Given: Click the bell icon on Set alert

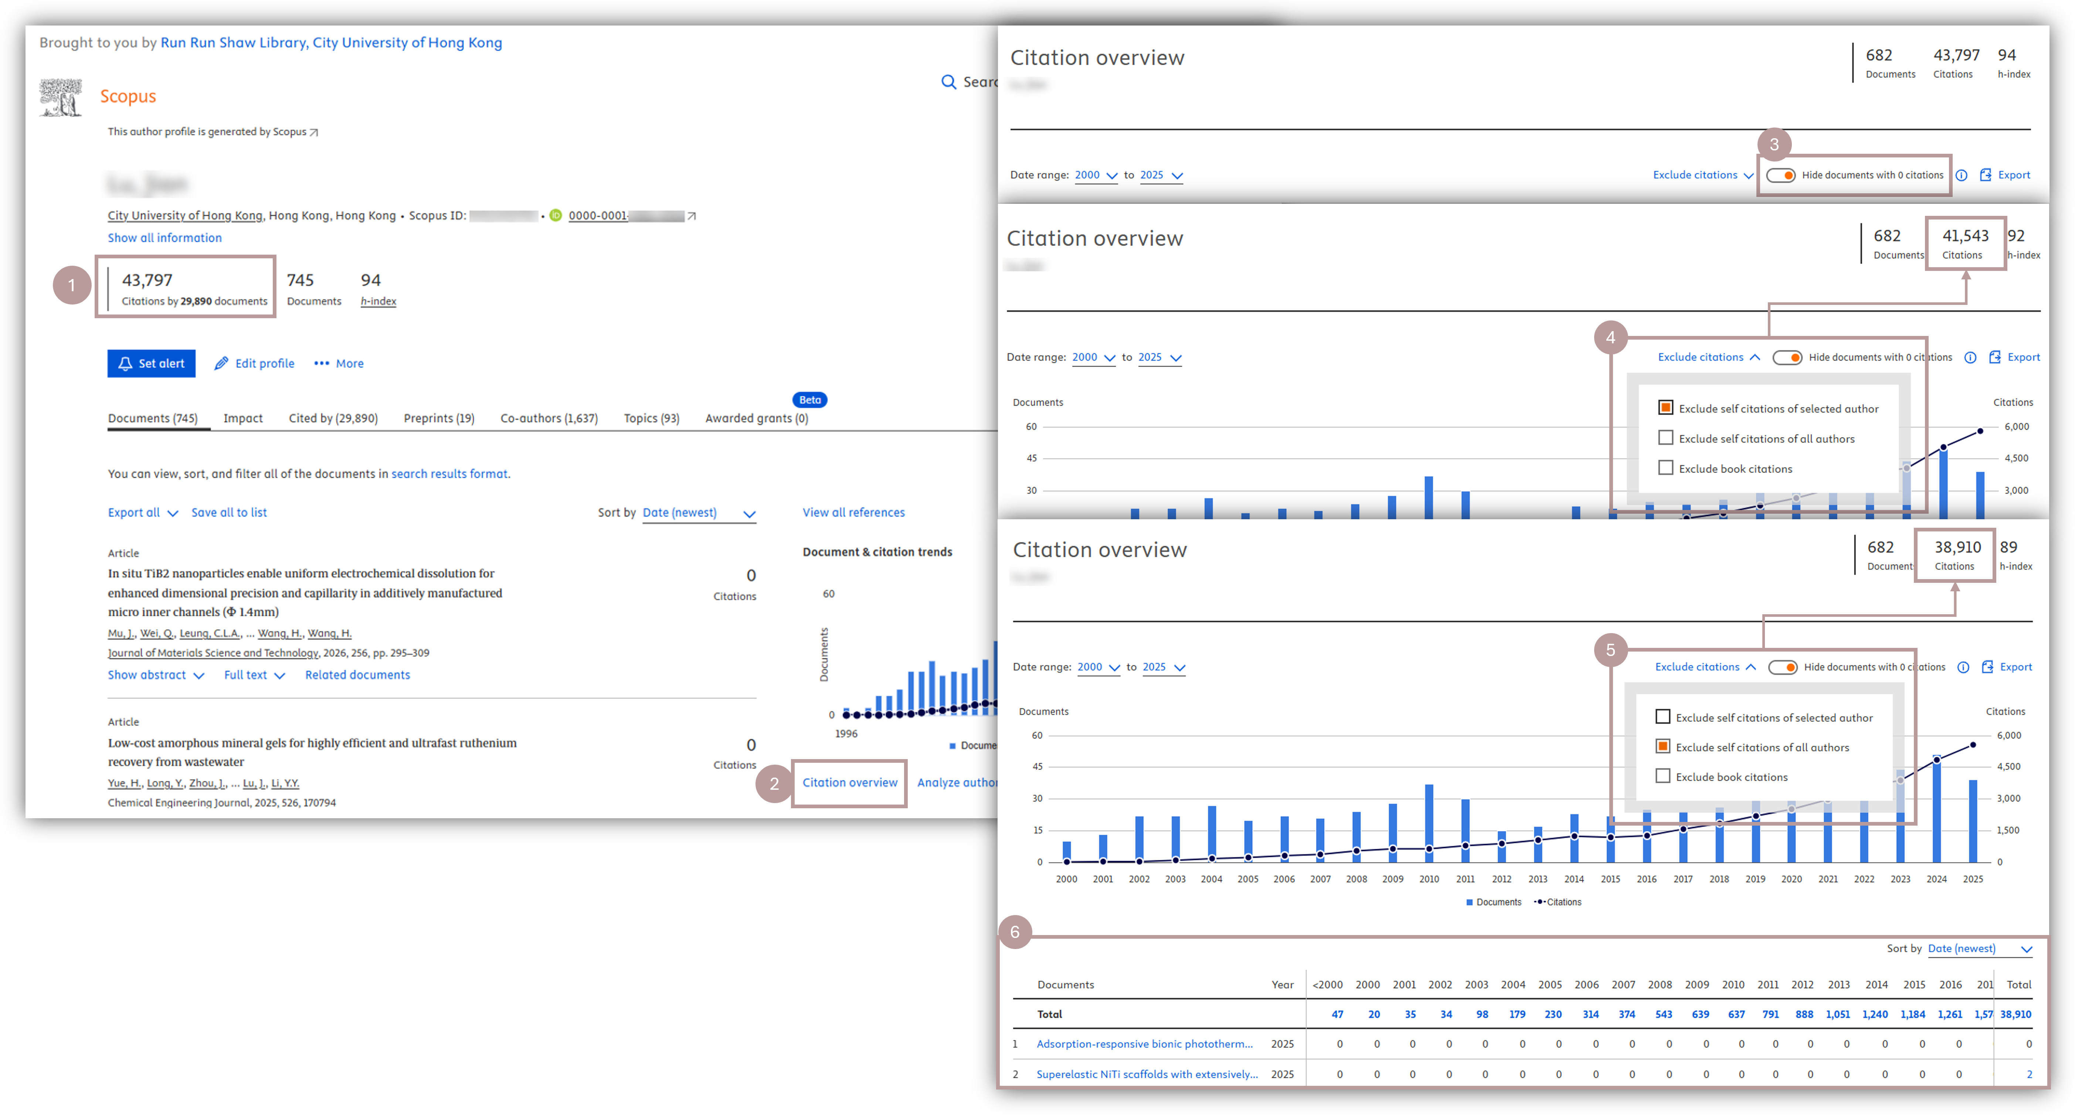Looking at the screenshot, I should coord(125,363).
